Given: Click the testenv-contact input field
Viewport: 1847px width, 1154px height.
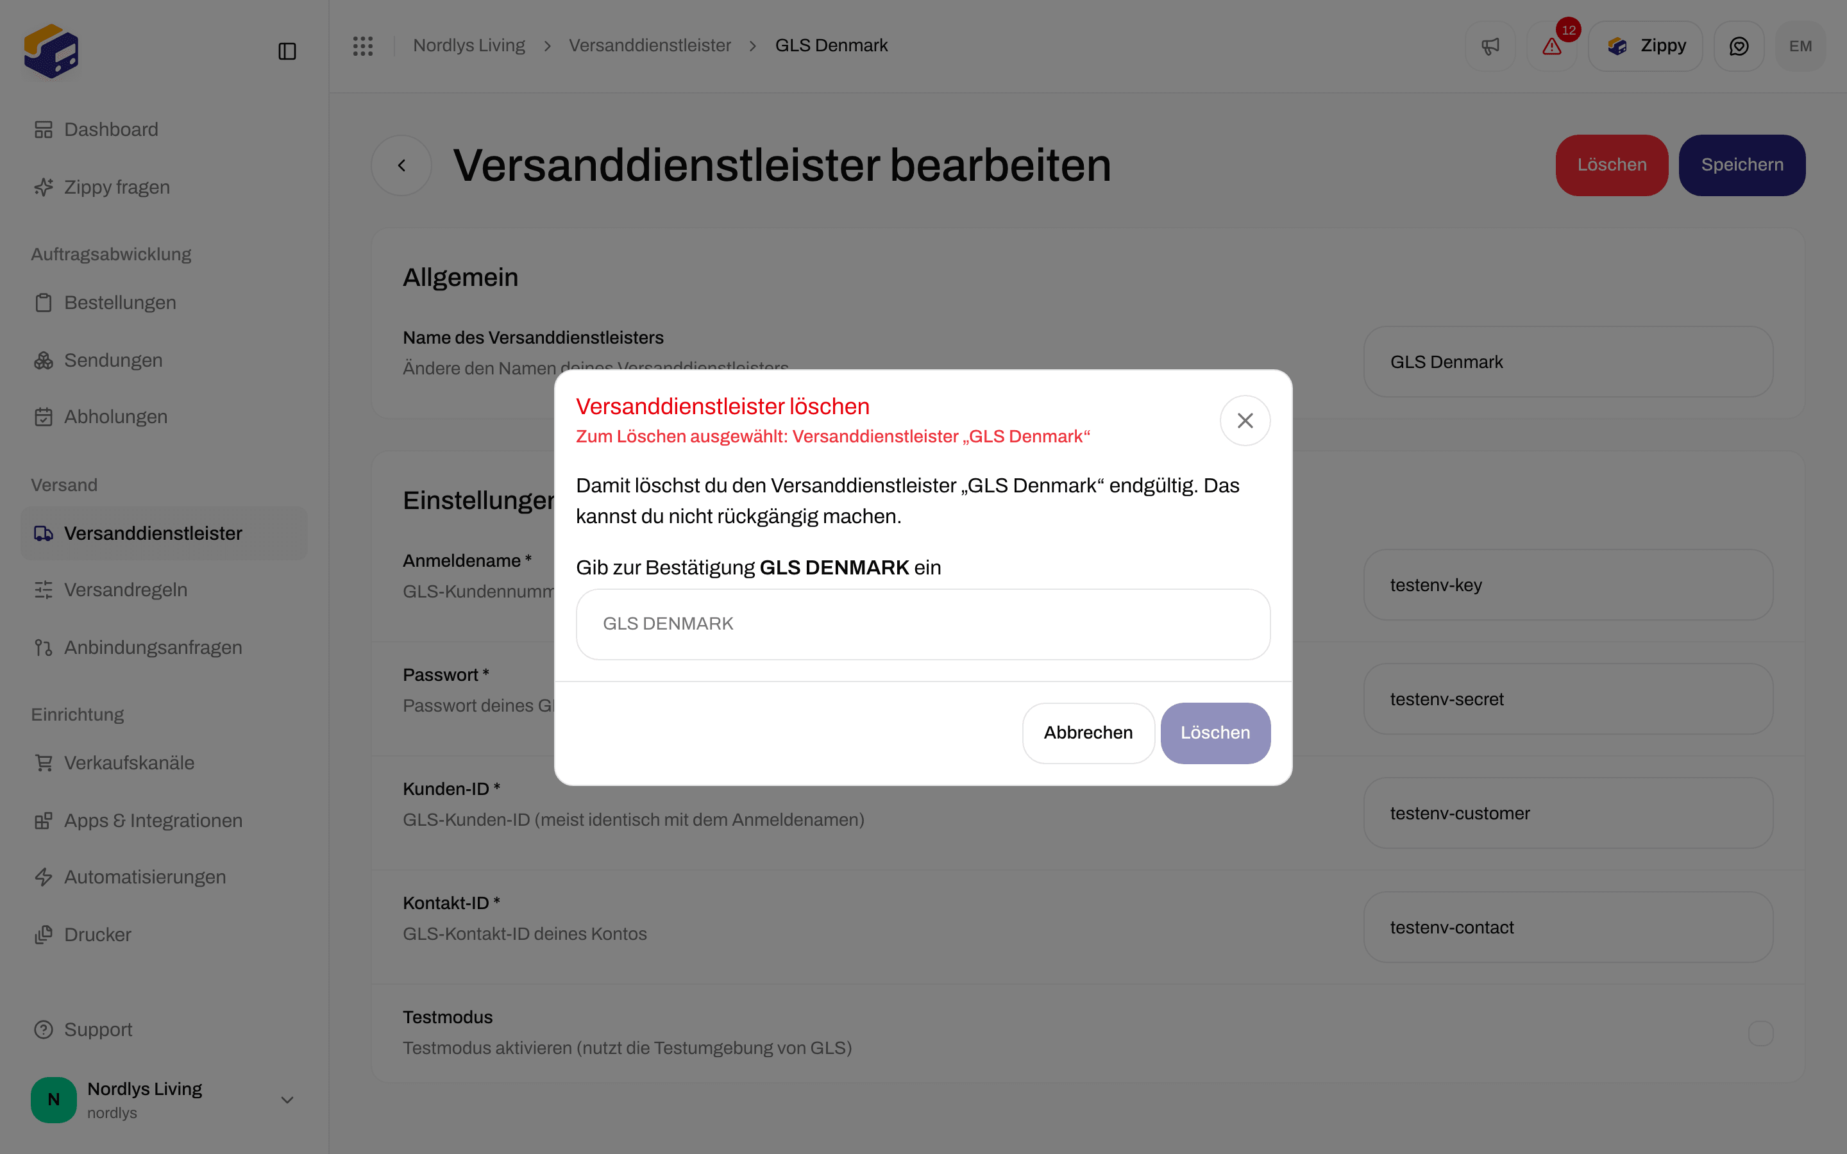Looking at the screenshot, I should [x=1567, y=927].
